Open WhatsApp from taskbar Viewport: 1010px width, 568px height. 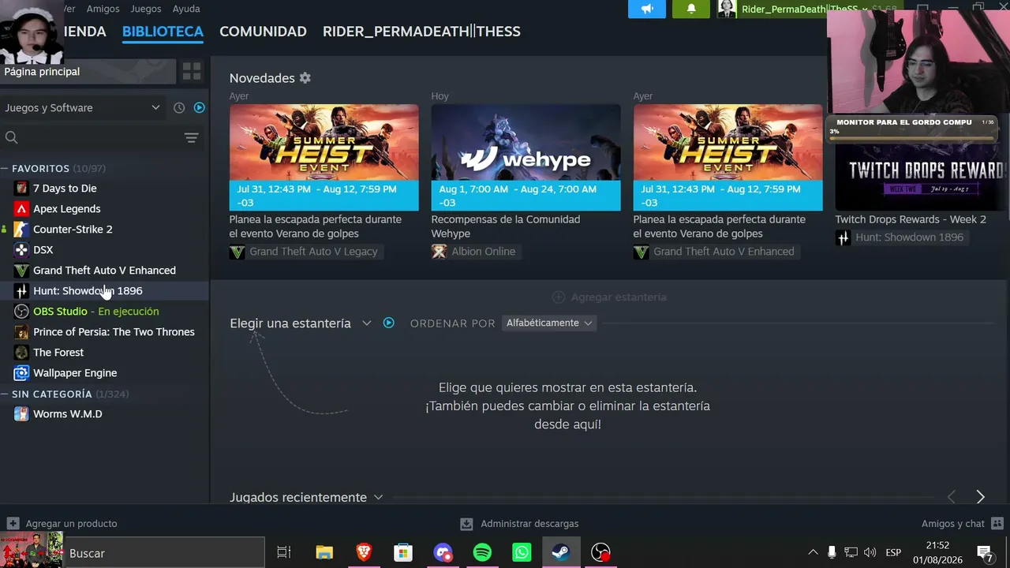(x=522, y=552)
